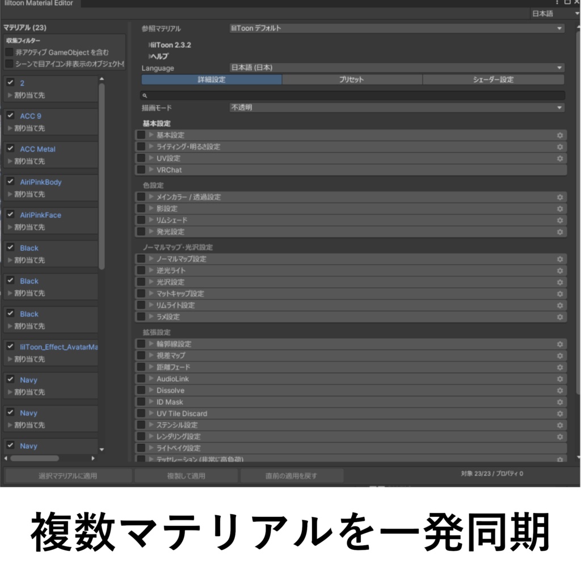The width and height of the screenshot is (581, 581).
Task: Uncheck the ACC Metal material in the list
Action: pos(10,149)
